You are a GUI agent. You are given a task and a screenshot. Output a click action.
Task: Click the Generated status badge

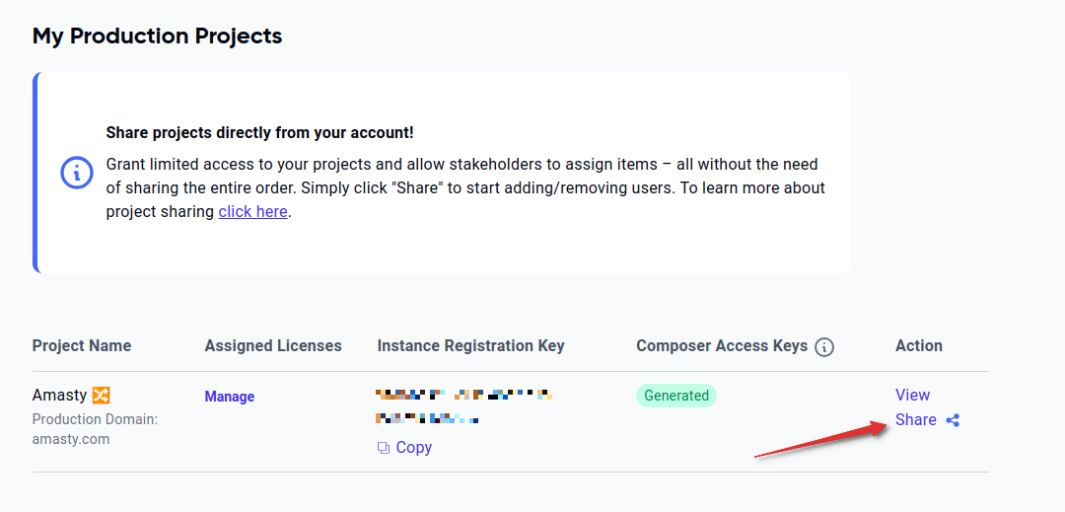click(x=675, y=396)
